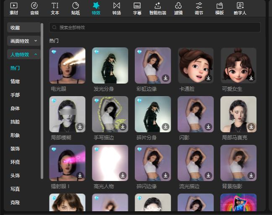Image resolution: width=272 pixels, height=215 pixels.
Task: Select the 局部马赛克 effect thumbnail
Action: 238,114
